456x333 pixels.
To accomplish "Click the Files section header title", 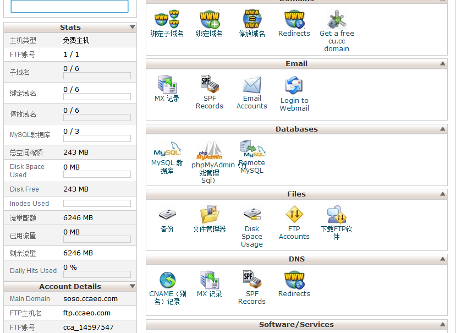I will tap(296, 194).
